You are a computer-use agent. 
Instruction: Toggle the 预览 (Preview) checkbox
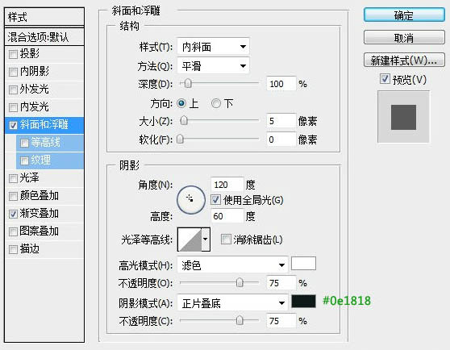[385, 79]
